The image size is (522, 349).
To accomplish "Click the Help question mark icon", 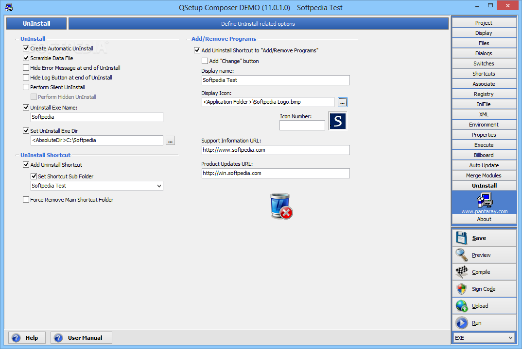I will point(16,338).
